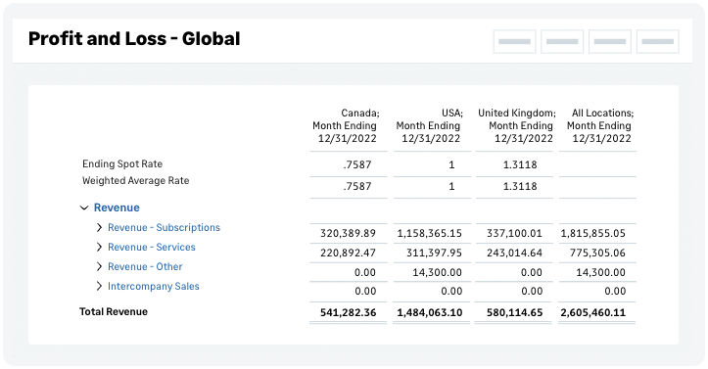The image size is (708, 369).
Task: Click All Locations Revenue - Other value 14,300.00
Action: pos(601,272)
